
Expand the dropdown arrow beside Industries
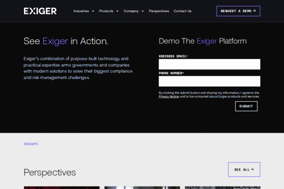93,11
